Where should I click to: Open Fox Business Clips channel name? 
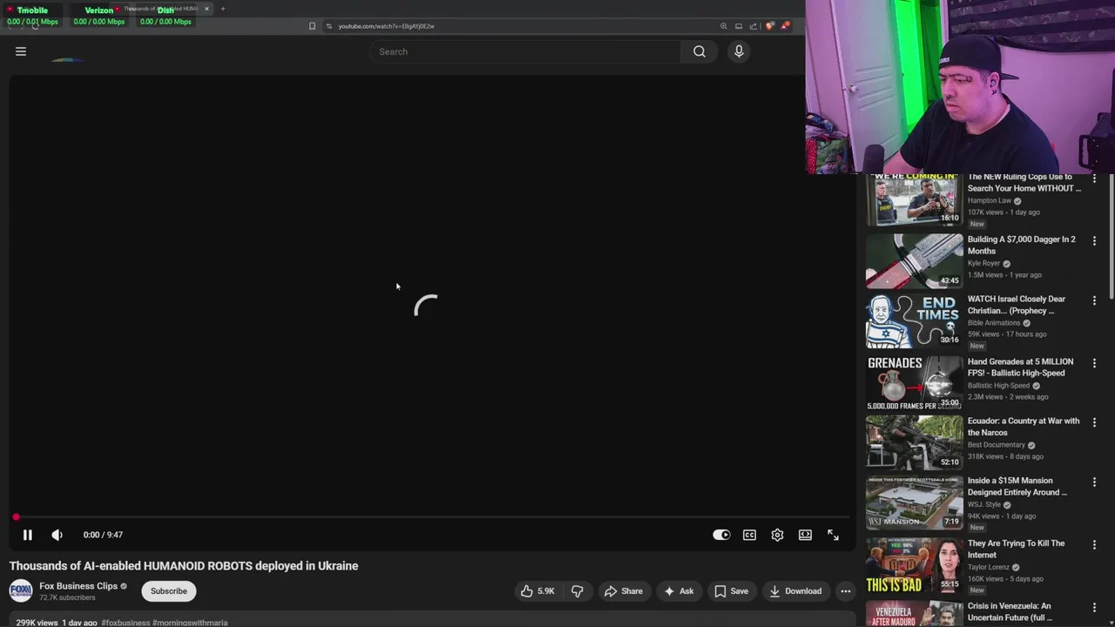click(78, 586)
